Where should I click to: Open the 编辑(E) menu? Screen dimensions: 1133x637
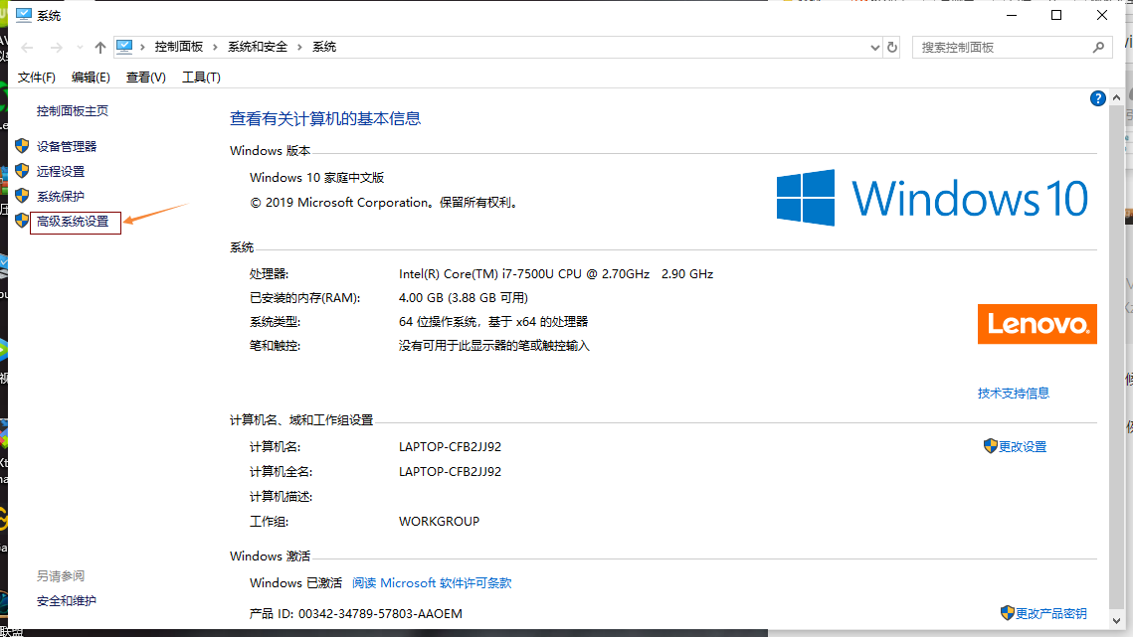[x=91, y=78]
